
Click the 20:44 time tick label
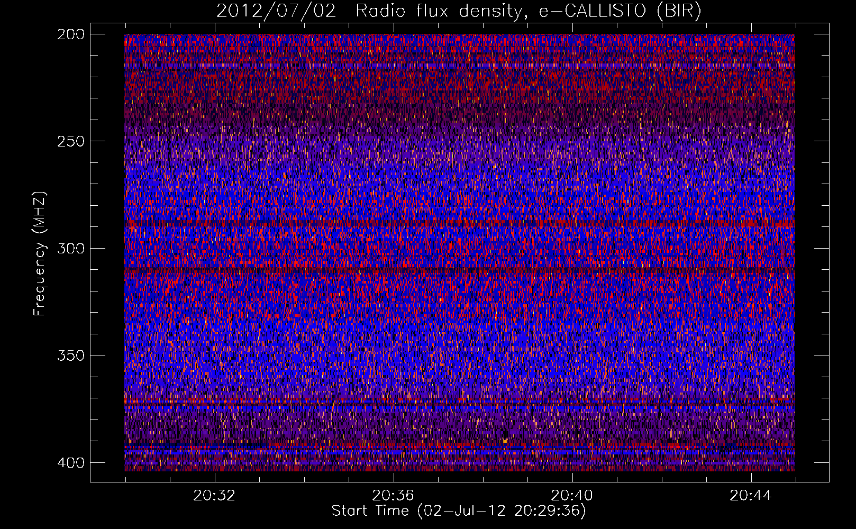751,496
